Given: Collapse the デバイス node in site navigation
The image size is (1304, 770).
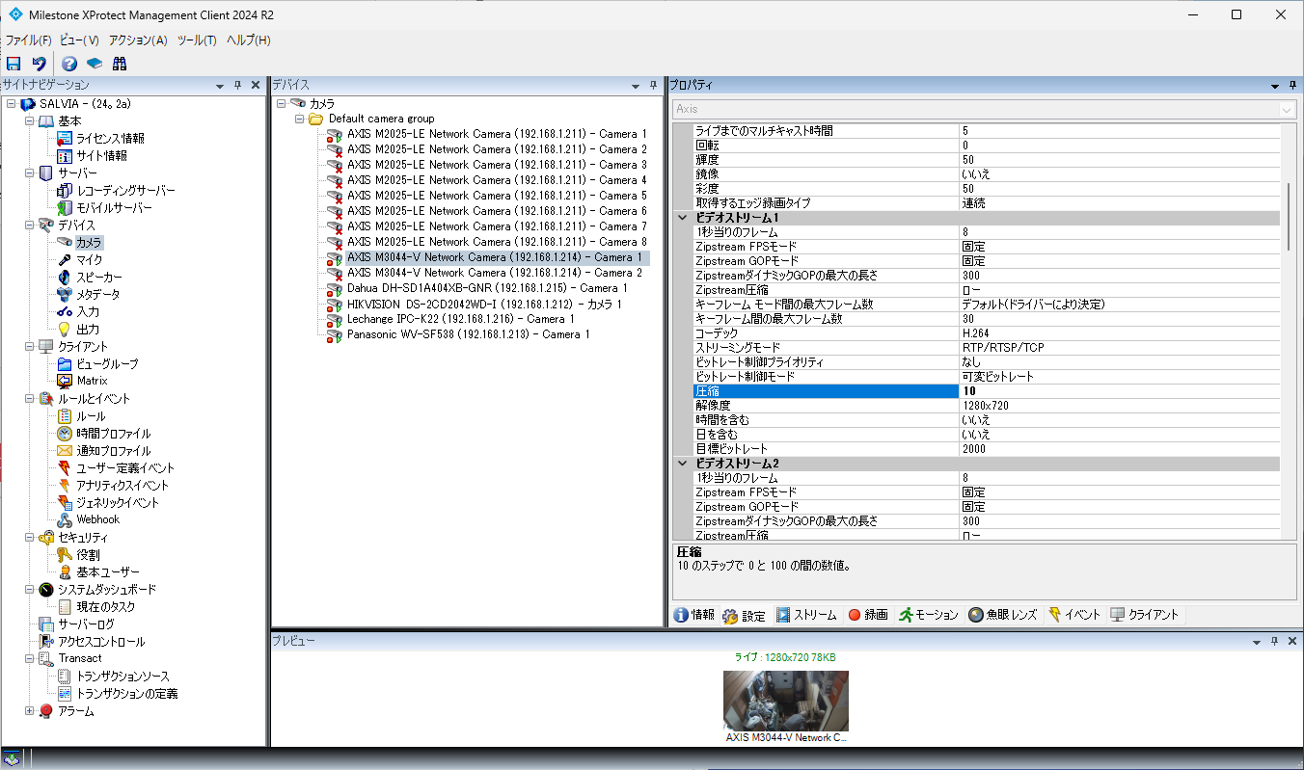Looking at the screenshot, I should pyautogui.click(x=29, y=226).
